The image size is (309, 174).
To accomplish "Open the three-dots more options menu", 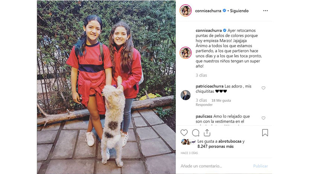I will [x=265, y=11].
